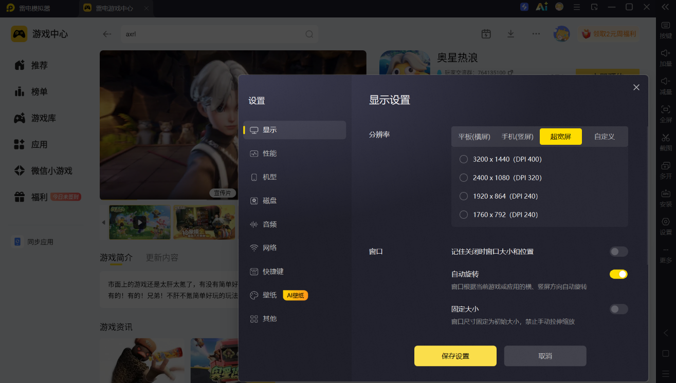Image resolution: width=676 pixels, height=383 pixels.
Task: Click the 保存设置 save button
Action: [455, 356]
